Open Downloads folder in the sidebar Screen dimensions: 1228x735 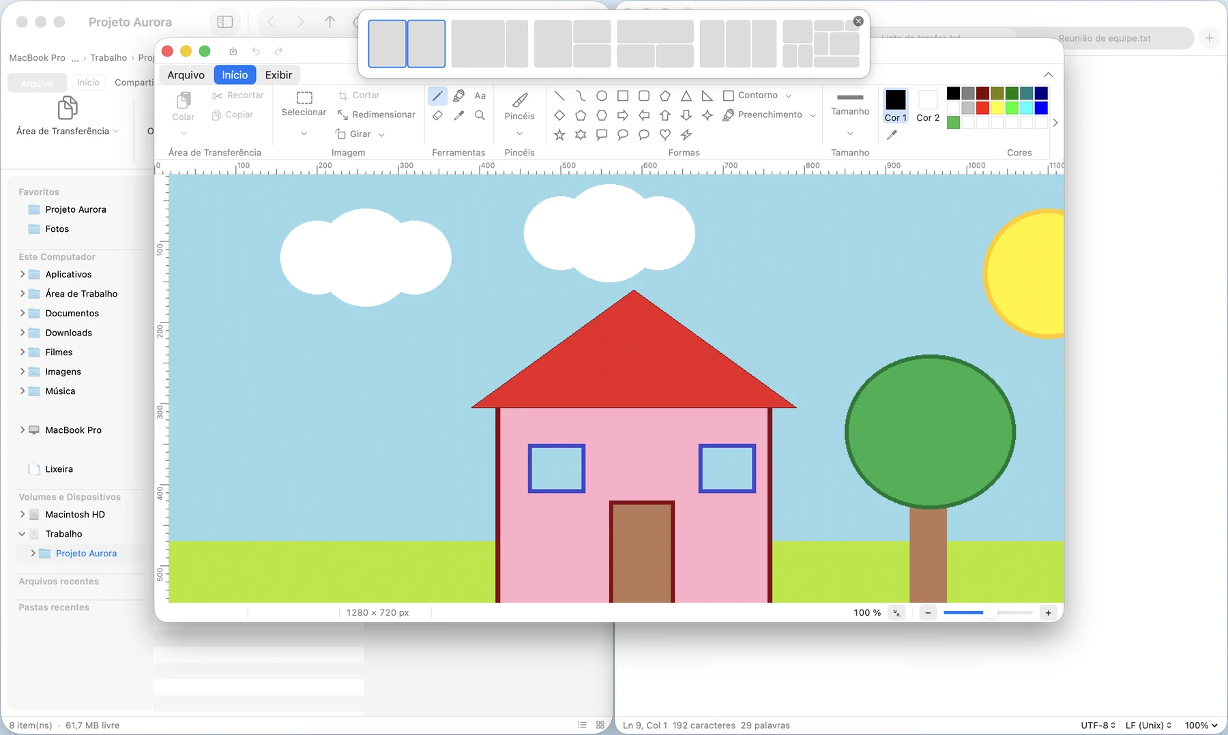click(68, 333)
